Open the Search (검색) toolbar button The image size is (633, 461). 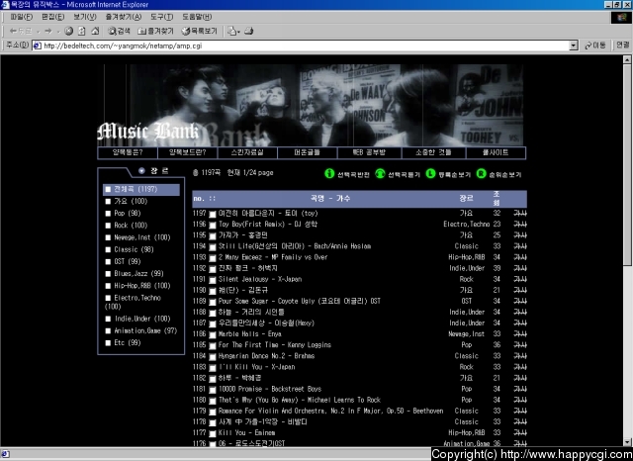coord(119,31)
